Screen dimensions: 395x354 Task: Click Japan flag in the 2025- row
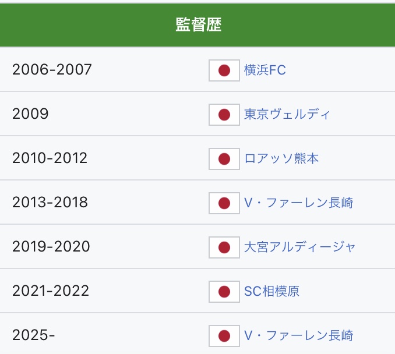click(x=224, y=336)
